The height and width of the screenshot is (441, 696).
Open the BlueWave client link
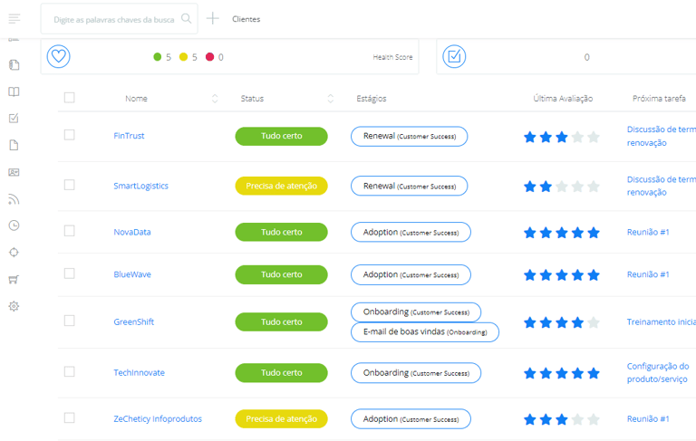pos(132,274)
